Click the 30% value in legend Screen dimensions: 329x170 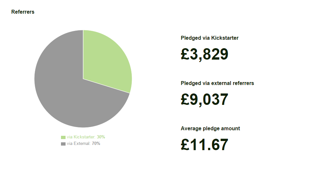pos(101,137)
